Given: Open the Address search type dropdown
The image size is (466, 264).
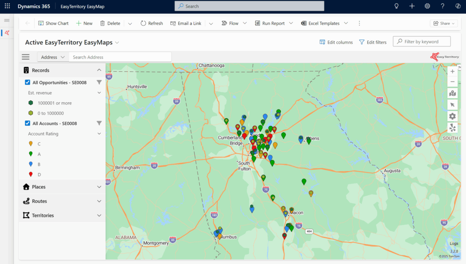Looking at the screenshot, I should click(x=53, y=57).
